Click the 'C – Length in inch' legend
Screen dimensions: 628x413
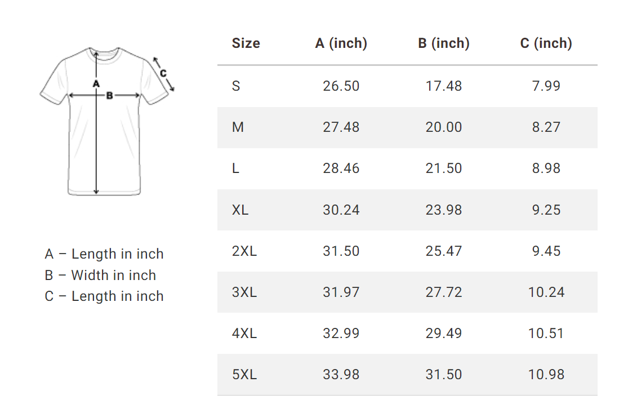104,296
